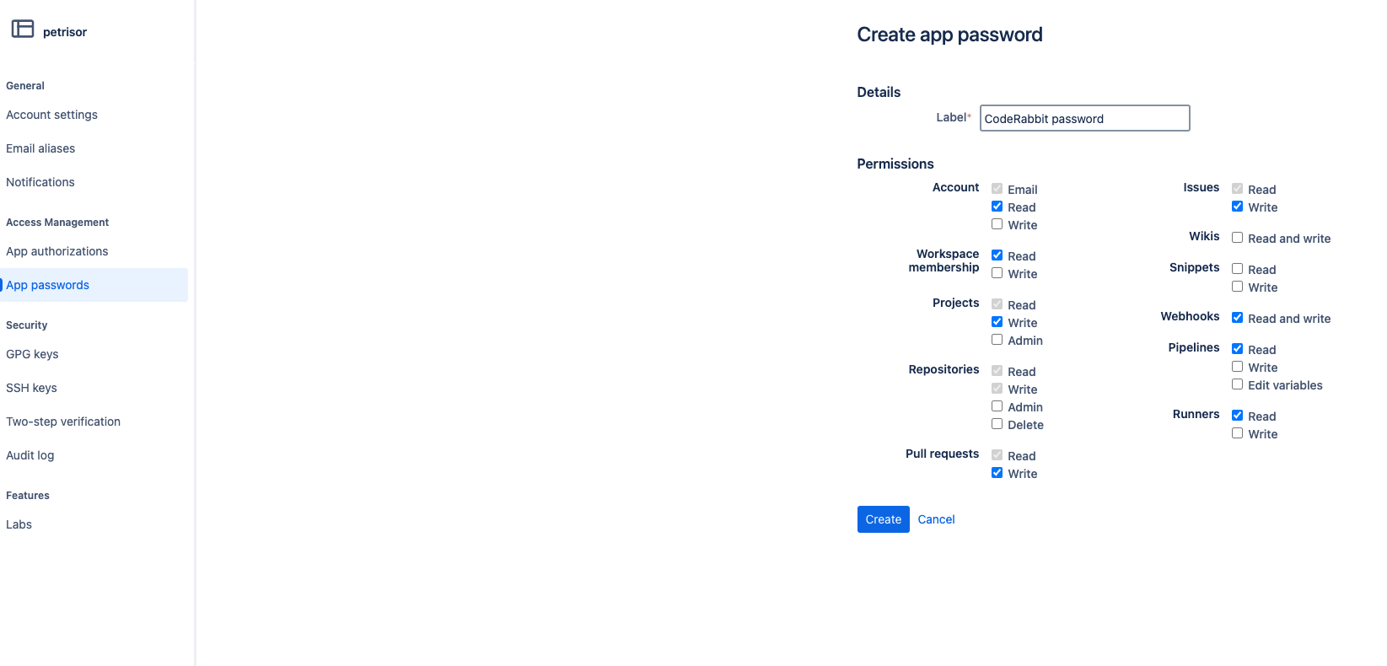Disable Write permission for Pull requests
This screenshot has width=1387, height=666.
coord(997,473)
